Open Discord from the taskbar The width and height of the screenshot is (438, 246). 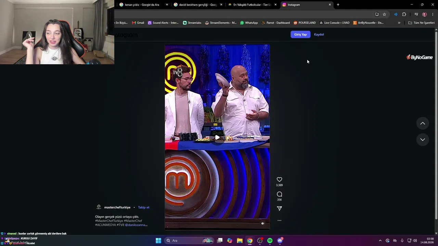tap(280, 241)
